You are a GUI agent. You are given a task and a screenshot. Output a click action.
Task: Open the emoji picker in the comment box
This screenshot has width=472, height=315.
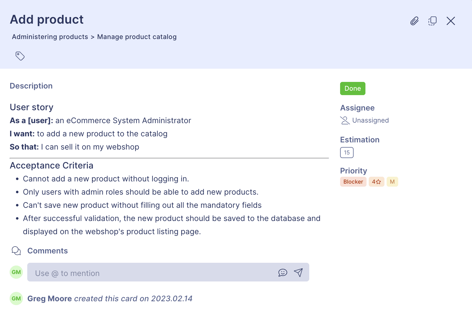point(283,273)
